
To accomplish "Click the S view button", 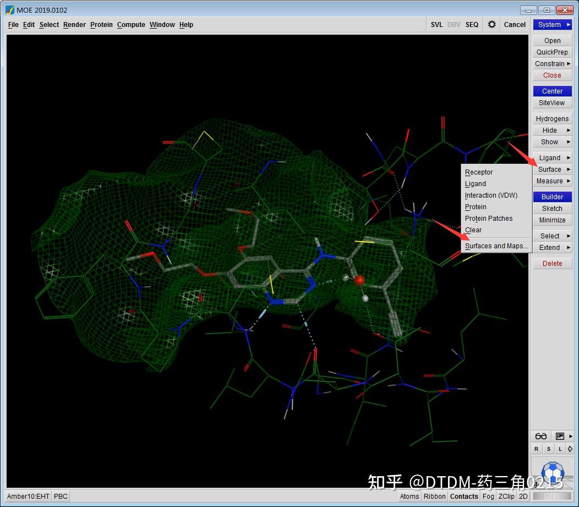I will (548, 449).
